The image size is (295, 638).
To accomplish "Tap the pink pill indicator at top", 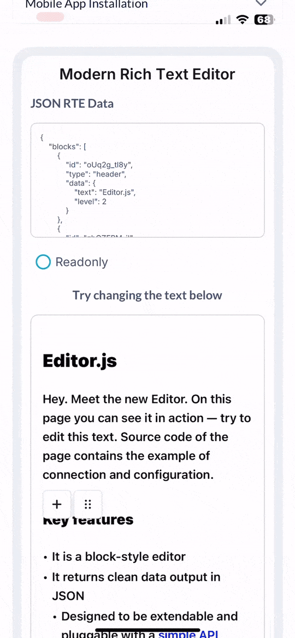I will (x=50, y=17).
